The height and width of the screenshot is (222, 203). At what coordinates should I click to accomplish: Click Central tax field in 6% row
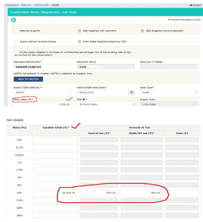[99, 193]
